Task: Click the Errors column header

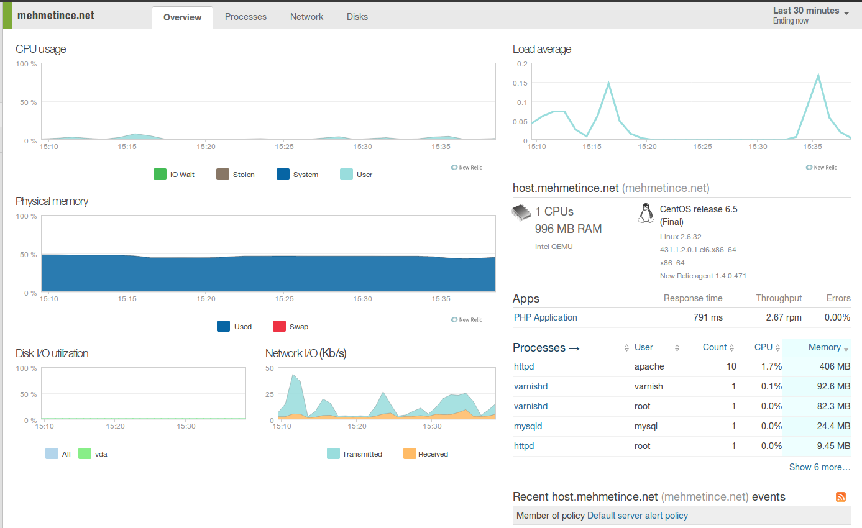Action: [x=838, y=298]
